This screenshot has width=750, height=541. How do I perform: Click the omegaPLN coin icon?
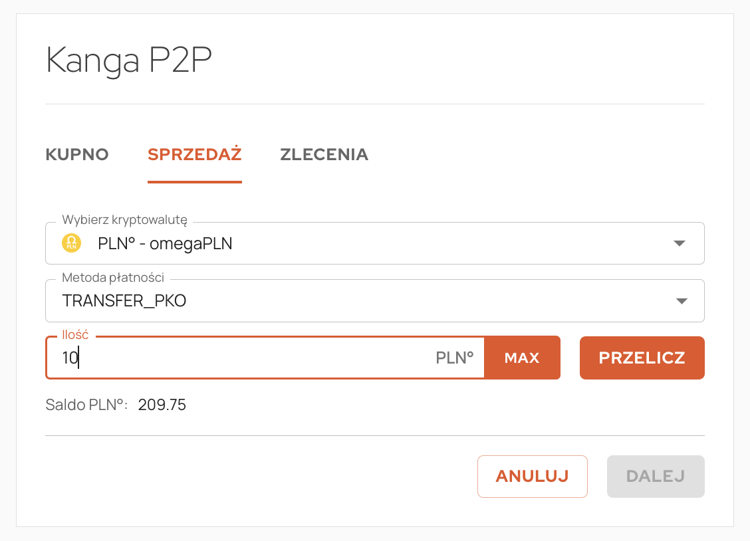click(x=71, y=243)
